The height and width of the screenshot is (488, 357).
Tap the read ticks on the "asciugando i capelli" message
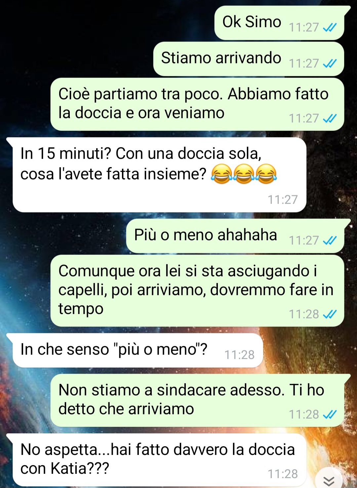330,314
